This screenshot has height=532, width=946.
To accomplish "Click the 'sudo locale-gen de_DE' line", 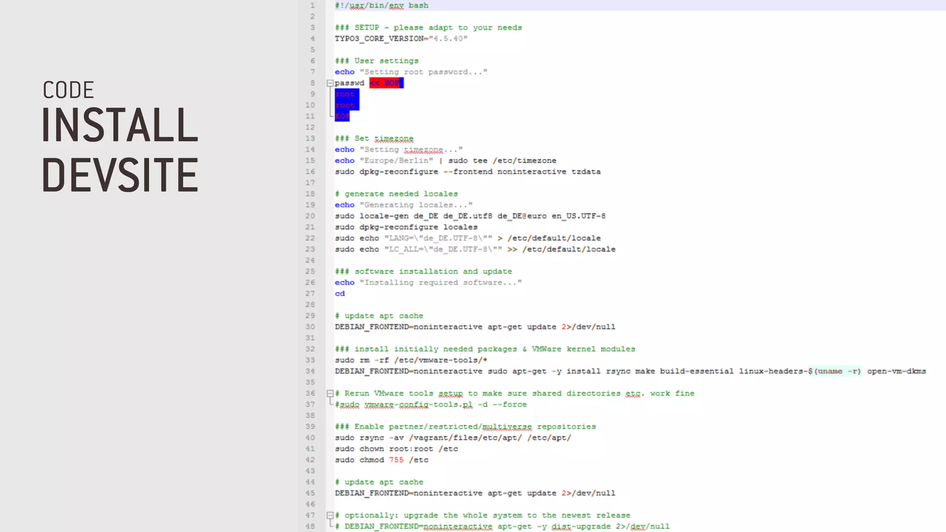I will [470, 216].
